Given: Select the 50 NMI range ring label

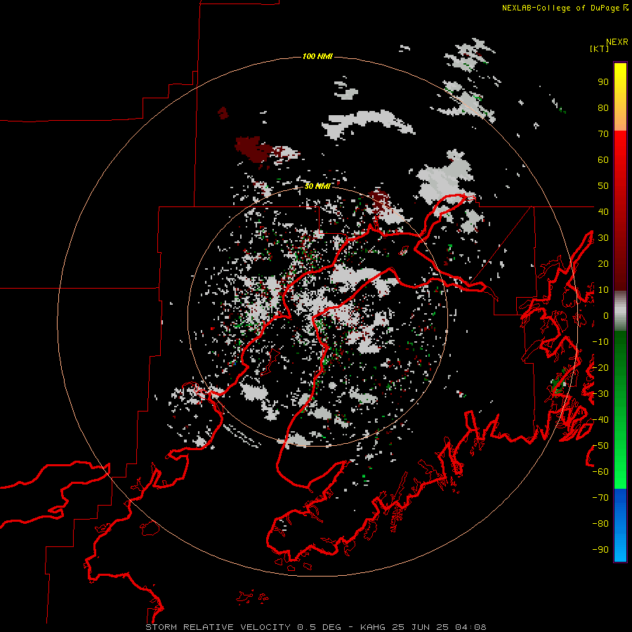Looking at the screenshot, I should point(317,186).
